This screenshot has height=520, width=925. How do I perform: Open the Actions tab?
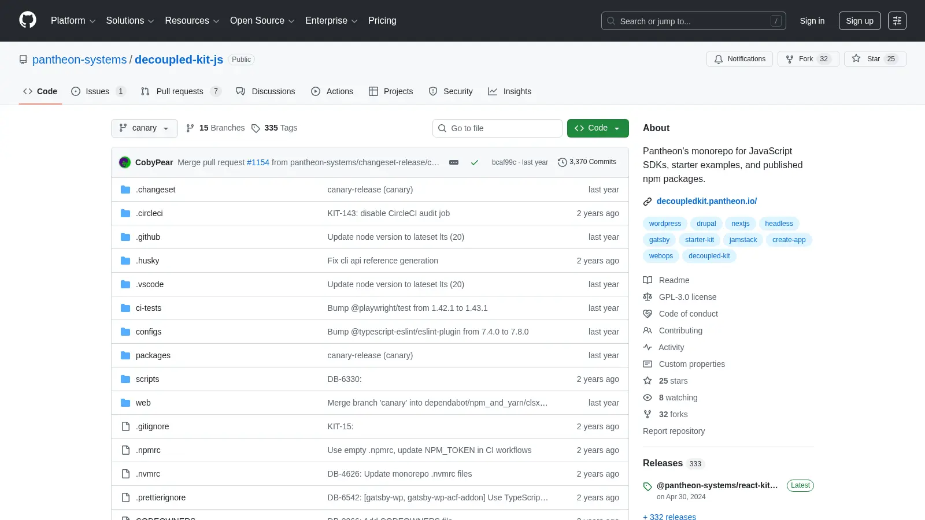(x=332, y=91)
